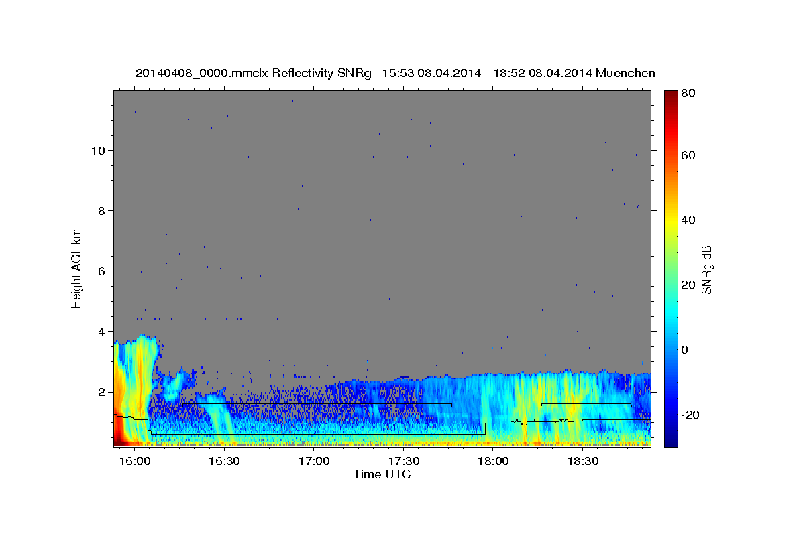
Task: Click the height tick label 10
Action: click(99, 151)
